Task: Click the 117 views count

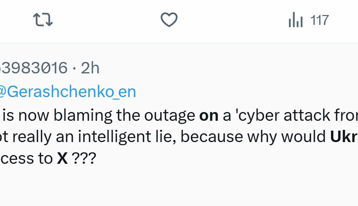Action: 319,20
